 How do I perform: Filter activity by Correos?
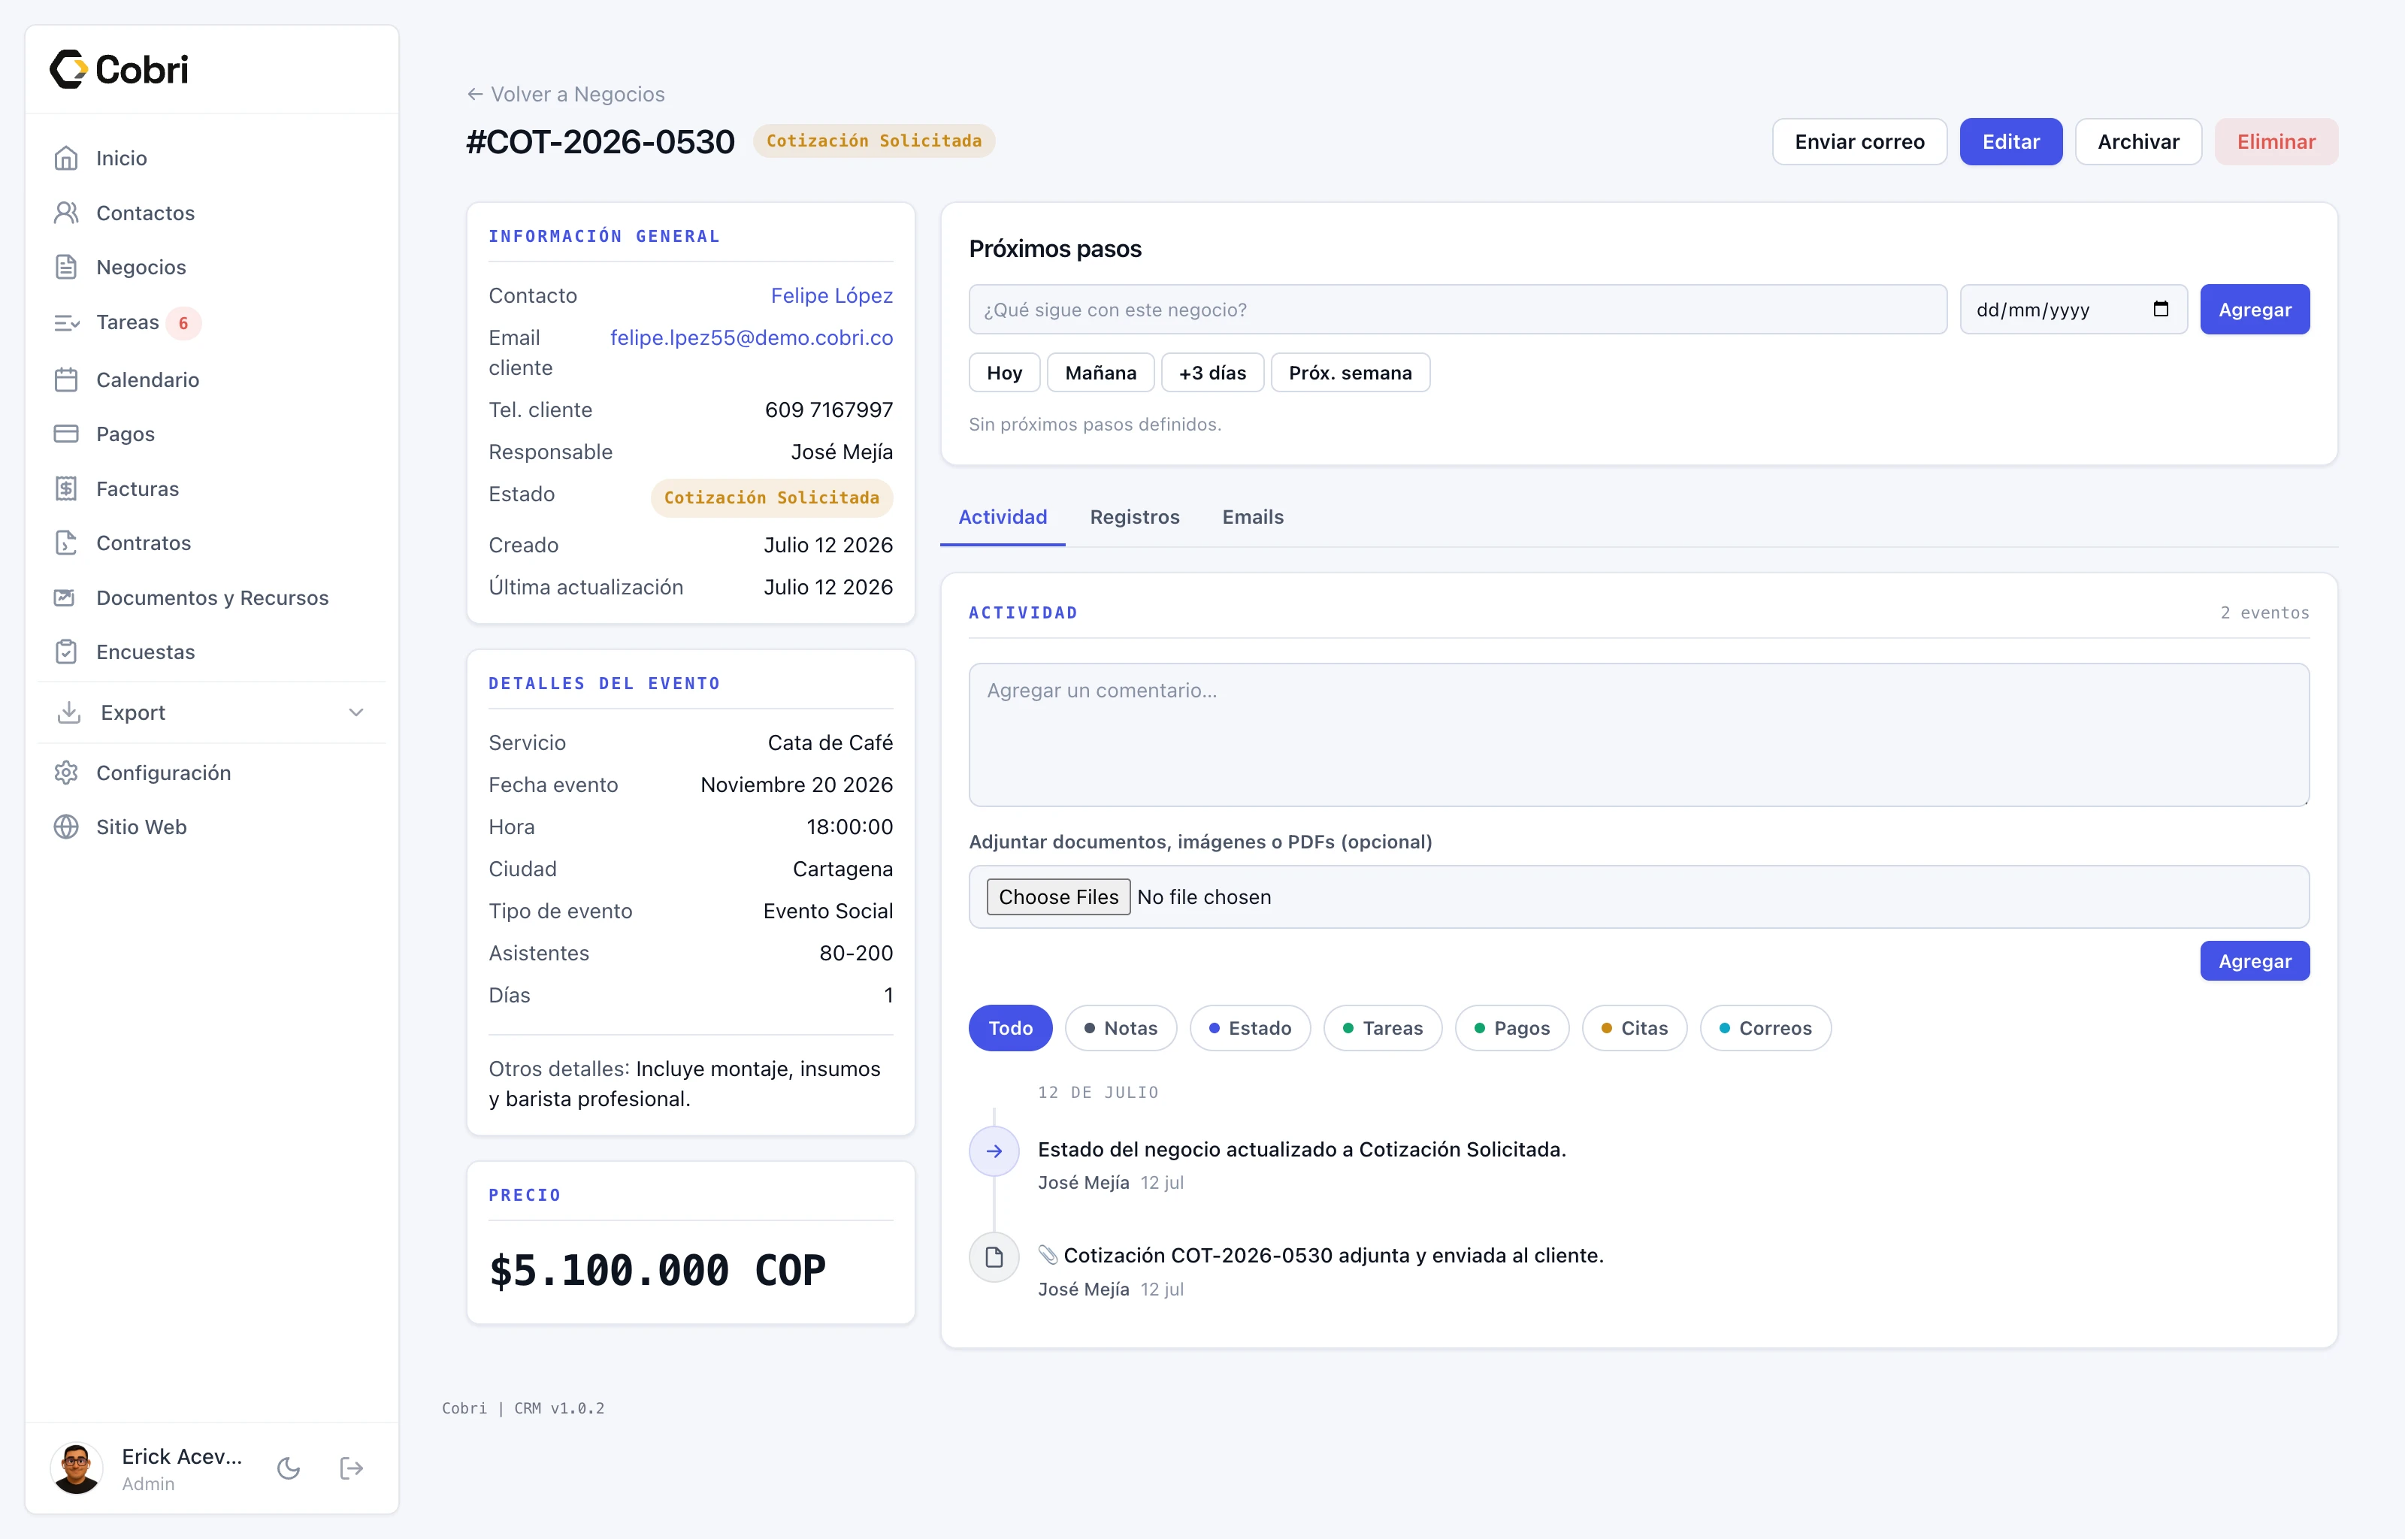point(1765,1028)
